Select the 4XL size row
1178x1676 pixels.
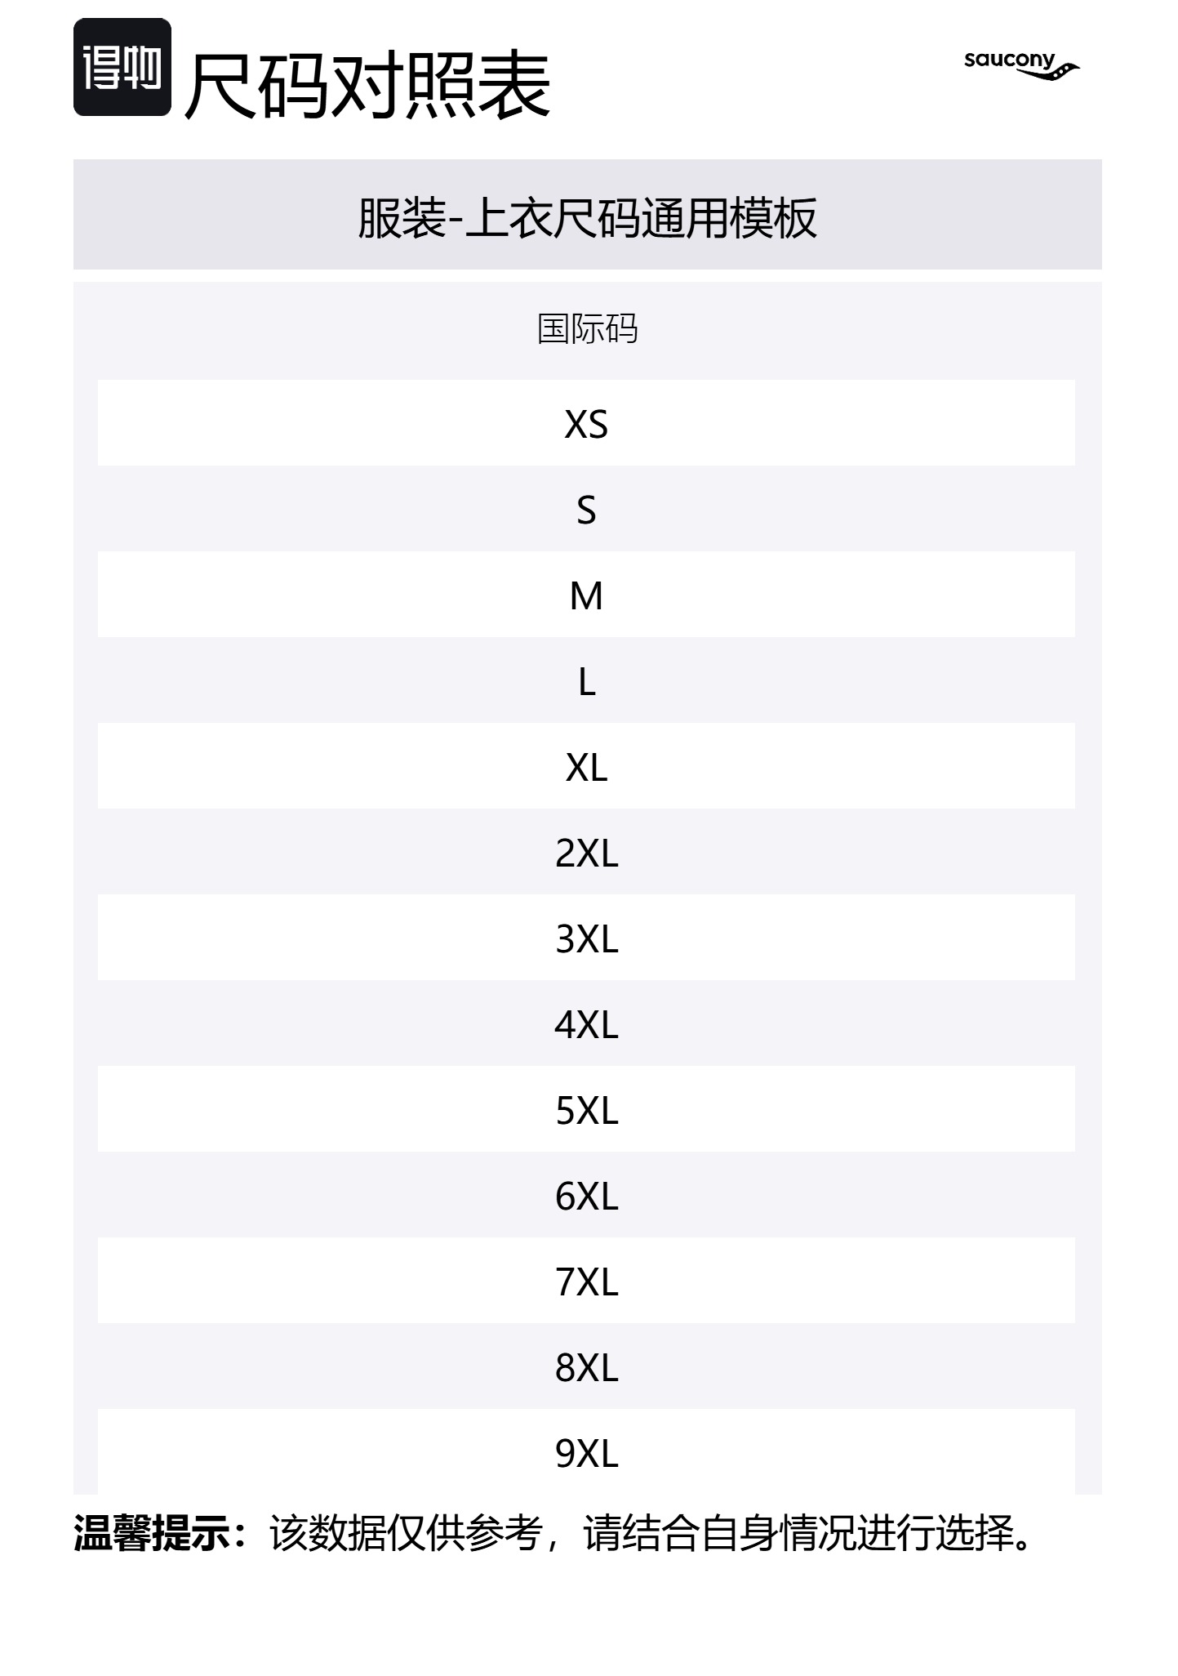pyautogui.click(x=586, y=1024)
